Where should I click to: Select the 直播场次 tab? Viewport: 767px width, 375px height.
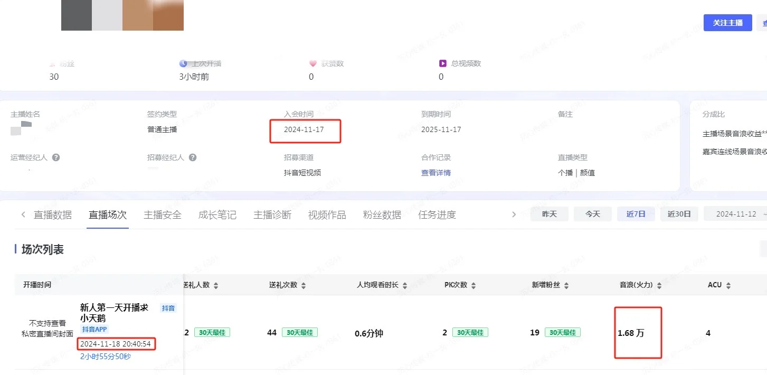[108, 215]
